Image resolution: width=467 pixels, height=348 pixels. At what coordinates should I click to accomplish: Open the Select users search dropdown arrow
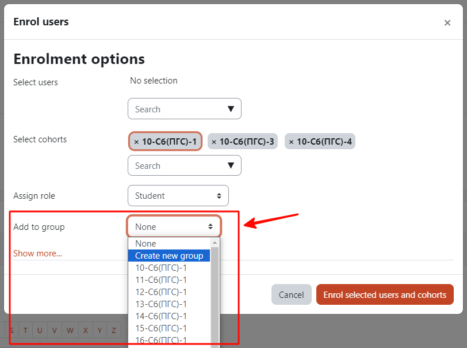231,109
